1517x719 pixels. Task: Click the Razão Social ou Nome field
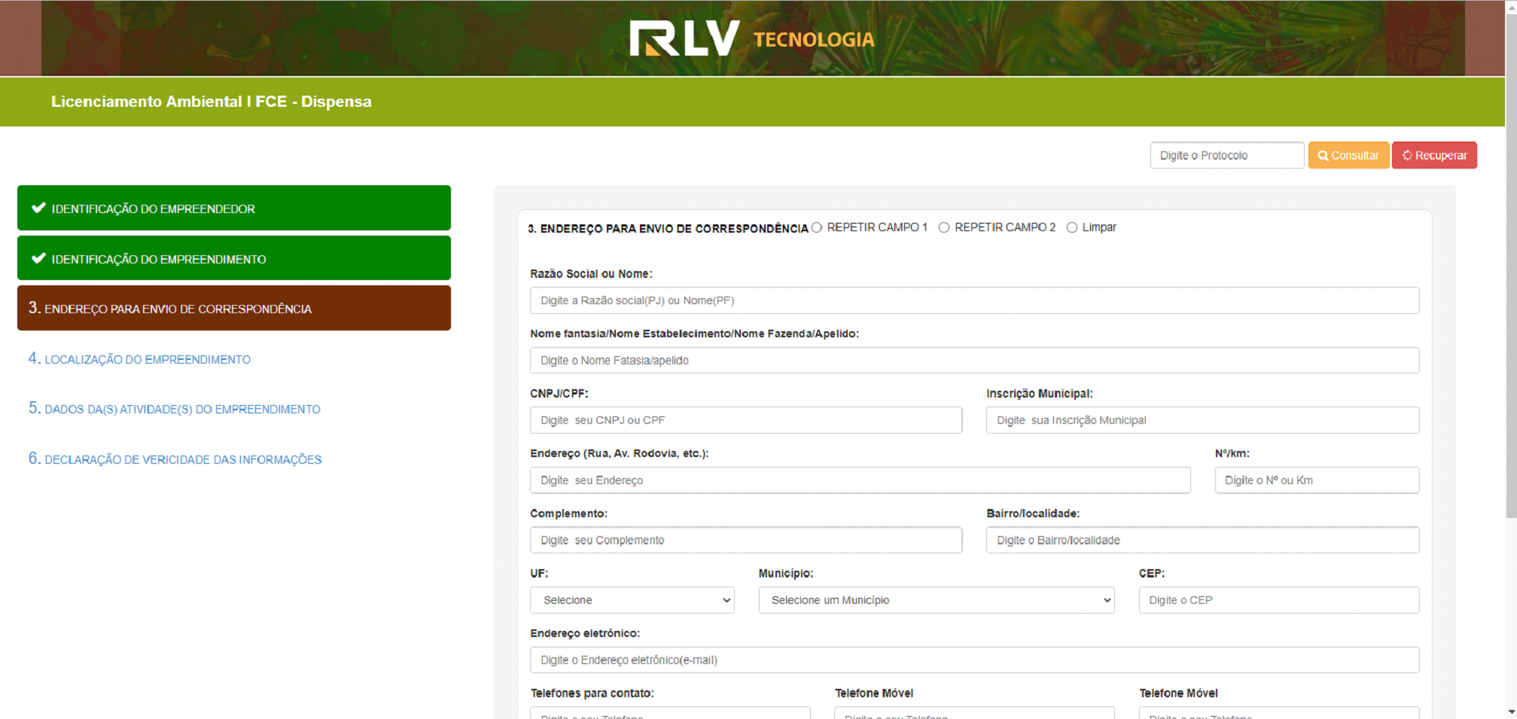[975, 300]
